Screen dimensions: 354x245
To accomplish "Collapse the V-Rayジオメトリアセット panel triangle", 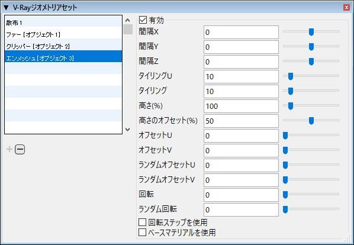I will pyautogui.click(x=6, y=8).
